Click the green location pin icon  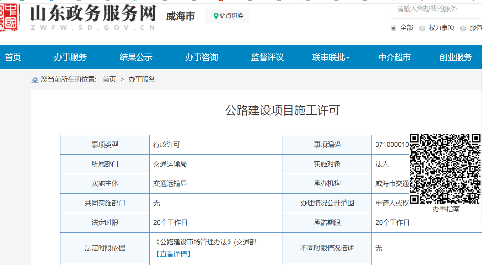(215, 16)
